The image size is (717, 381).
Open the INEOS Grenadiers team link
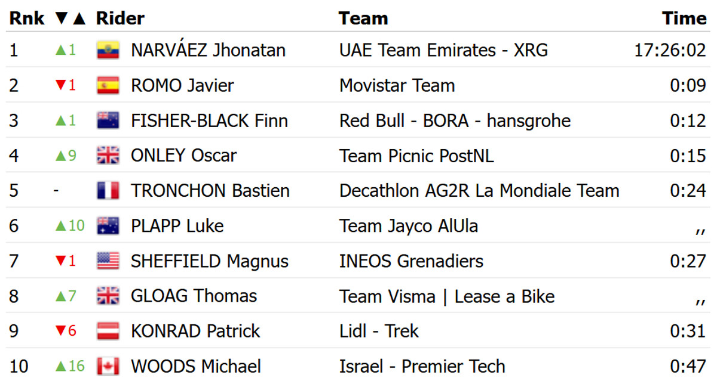click(411, 261)
